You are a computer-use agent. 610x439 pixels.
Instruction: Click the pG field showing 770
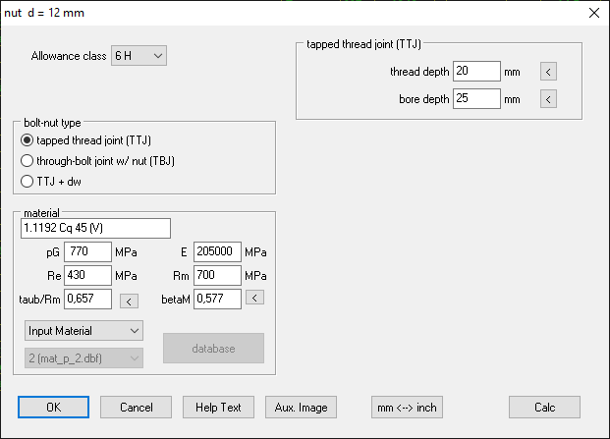(87, 252)
